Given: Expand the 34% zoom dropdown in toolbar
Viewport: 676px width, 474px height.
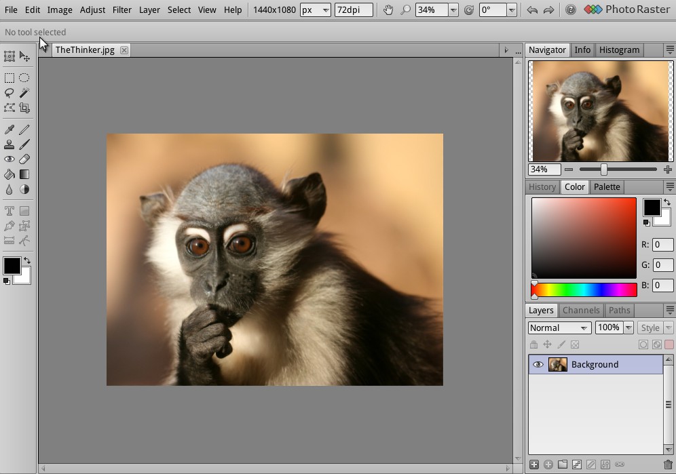Looking at the screenshot, I should pos(453,10).
